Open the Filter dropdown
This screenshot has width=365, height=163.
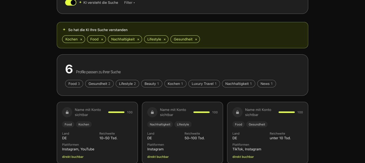[129, 3]
